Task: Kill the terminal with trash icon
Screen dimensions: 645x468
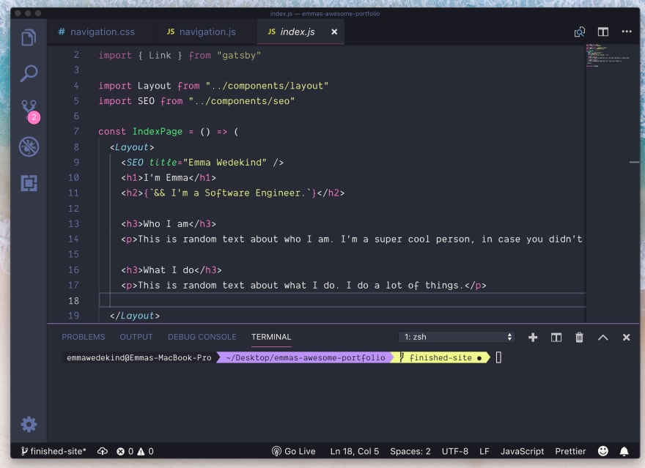Action: pyautogui.click(x=579, y=338)
